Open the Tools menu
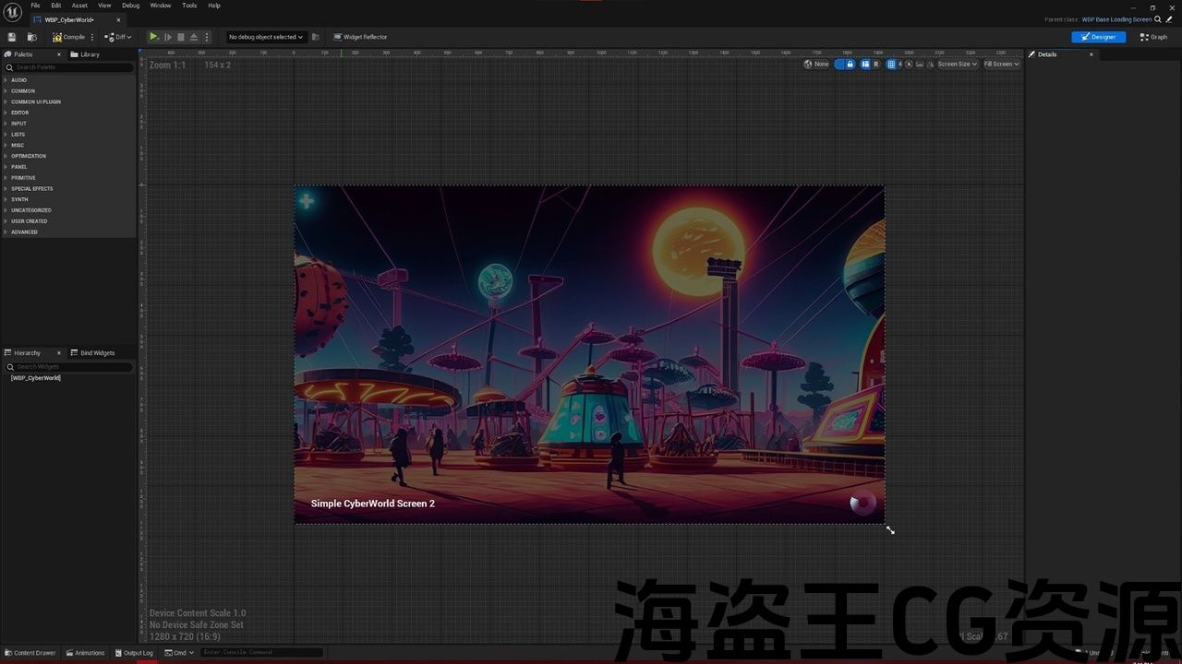Image resolution: width=1182 pixels, height=664 pixels. pyautogui.click(x=189, y=6)
